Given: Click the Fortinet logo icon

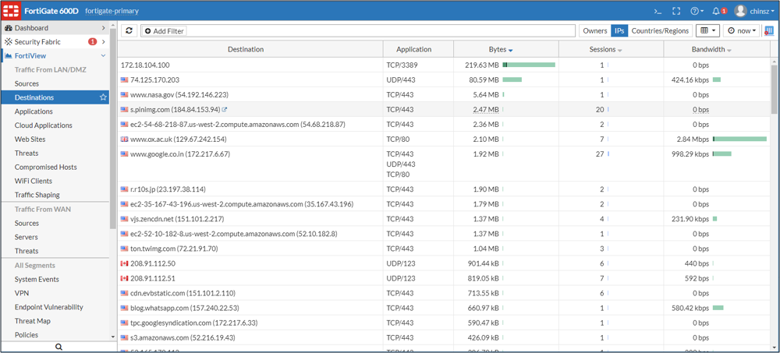Looking at the screenshot, I should [11, 10].
